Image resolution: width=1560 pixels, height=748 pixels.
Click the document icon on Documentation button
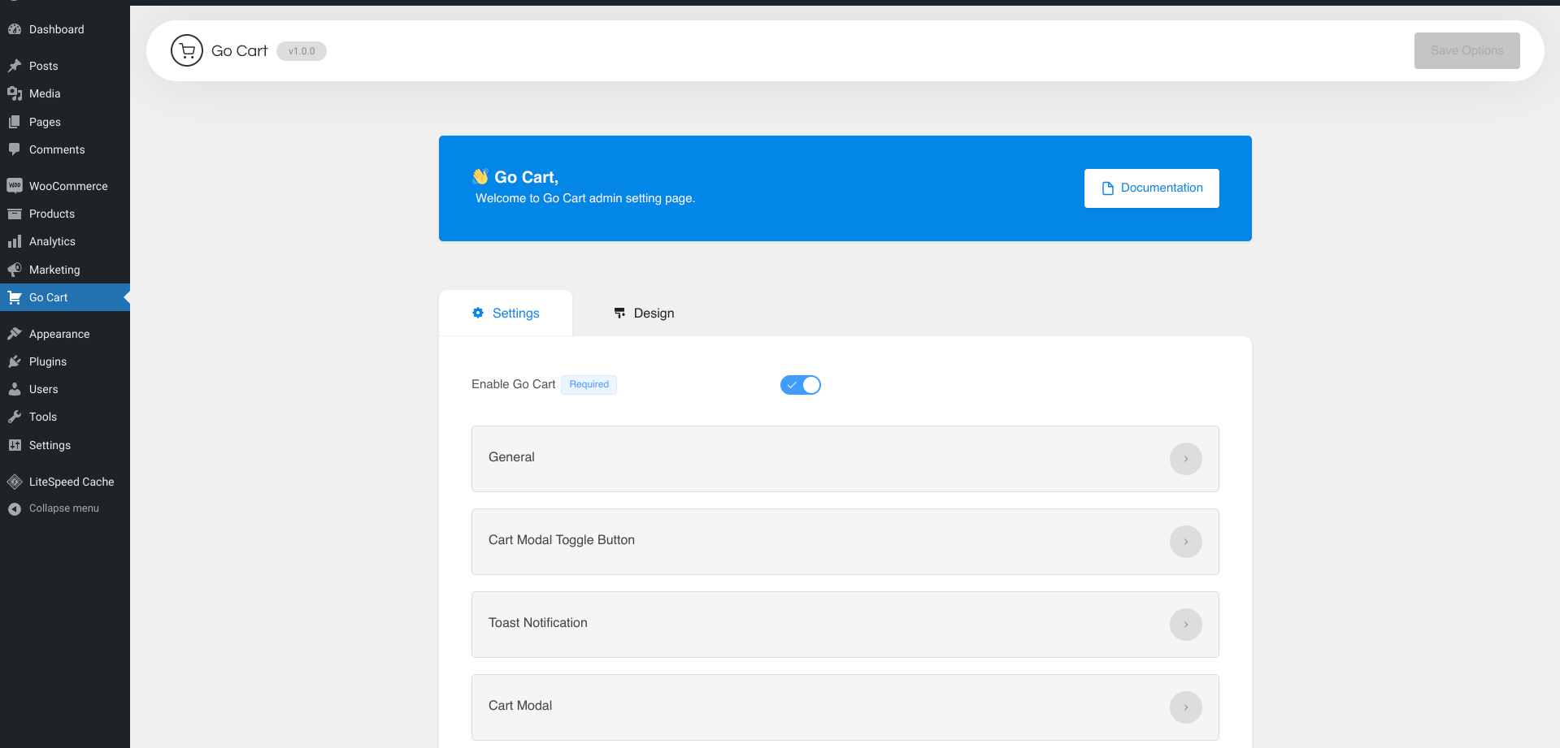pos(1107,188)
